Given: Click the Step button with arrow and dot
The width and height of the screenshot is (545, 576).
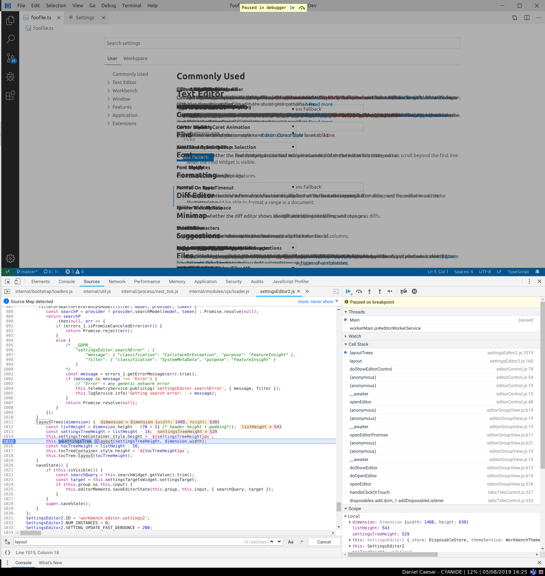Looking at the screenshot, I should tap(390, 291).
